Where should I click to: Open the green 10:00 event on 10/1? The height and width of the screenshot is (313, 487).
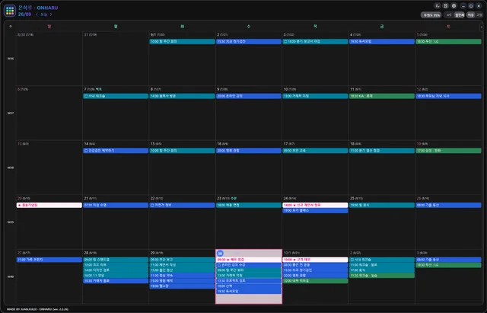pyautogui.click(x=315, y=281)
